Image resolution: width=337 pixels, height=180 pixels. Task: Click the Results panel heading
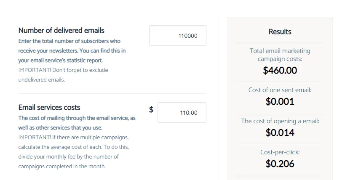tap(280, 32)
